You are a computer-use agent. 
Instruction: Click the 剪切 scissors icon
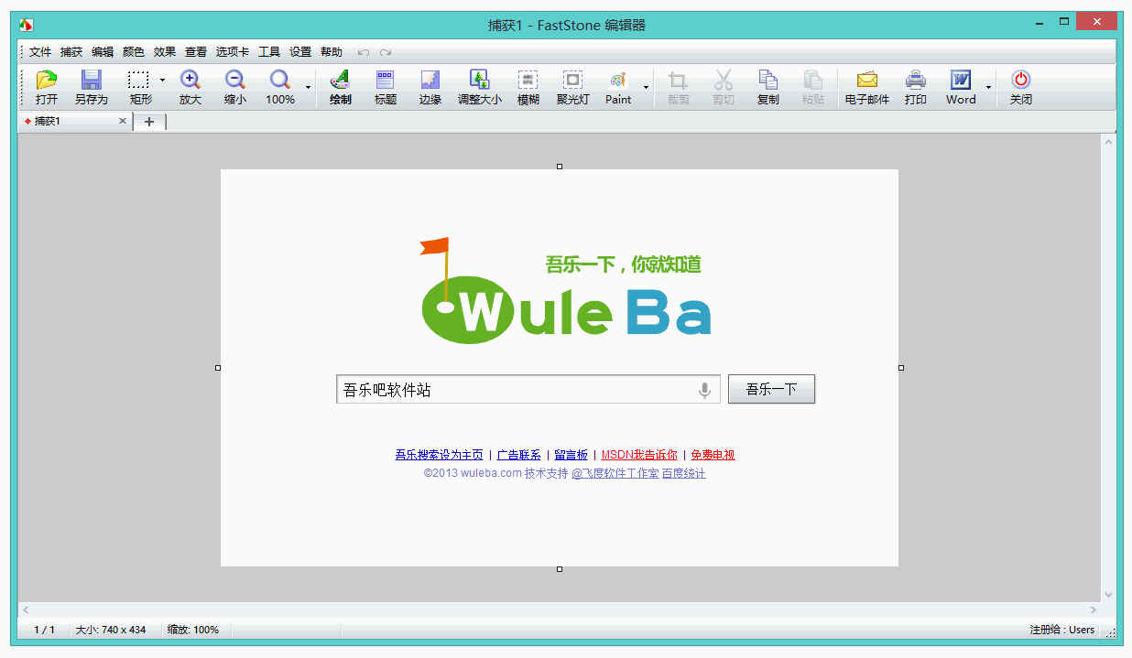click(x=724, y=81)
